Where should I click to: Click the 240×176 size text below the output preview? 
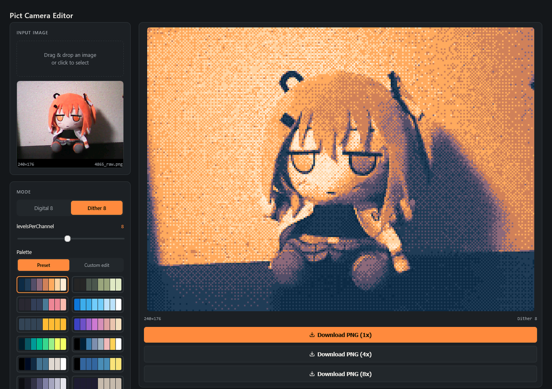pyautogui.click(x=152, y=319)
